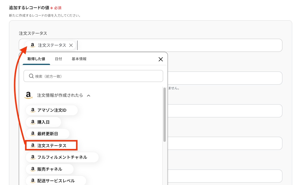Focus the 検索（前方一致） search box
Viewport: 300px width, 185px height.
pos(93,76)
